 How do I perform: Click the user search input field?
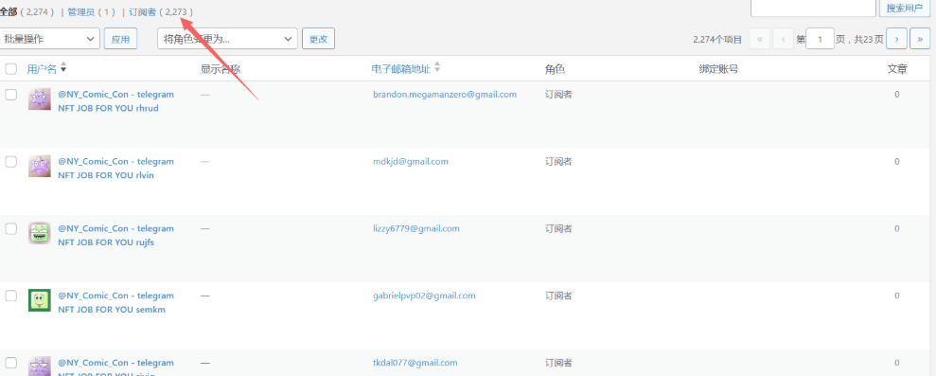click(x=813, y=8)
